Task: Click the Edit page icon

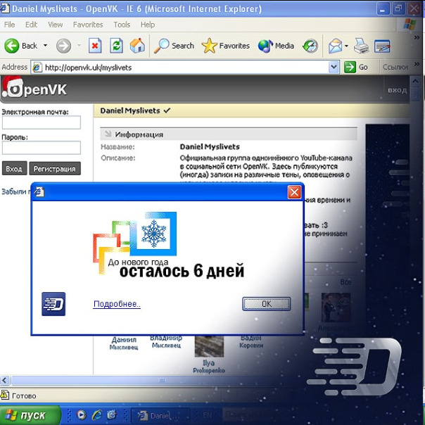Action: point(382,46)
